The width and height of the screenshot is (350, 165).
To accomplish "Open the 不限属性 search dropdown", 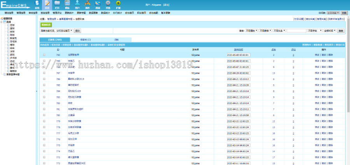I will coord(252,31).
